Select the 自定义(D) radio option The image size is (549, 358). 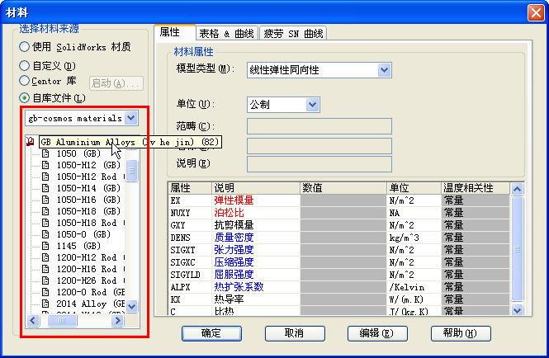coord(24,65)
